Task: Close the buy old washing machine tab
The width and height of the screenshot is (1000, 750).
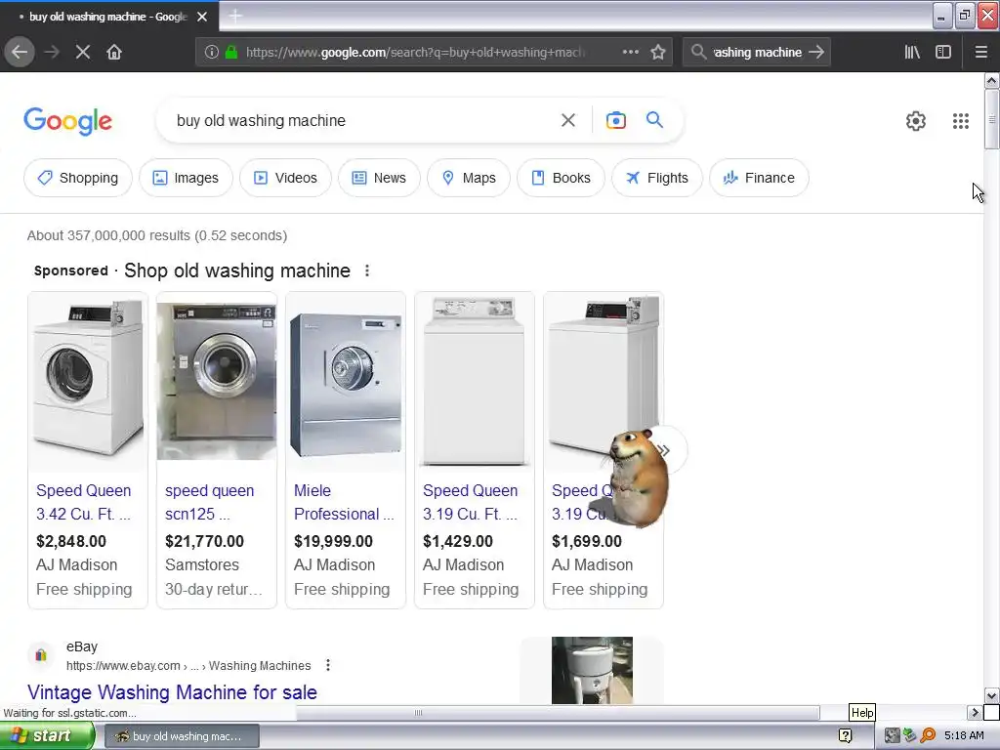Action: tap(202, 17)
